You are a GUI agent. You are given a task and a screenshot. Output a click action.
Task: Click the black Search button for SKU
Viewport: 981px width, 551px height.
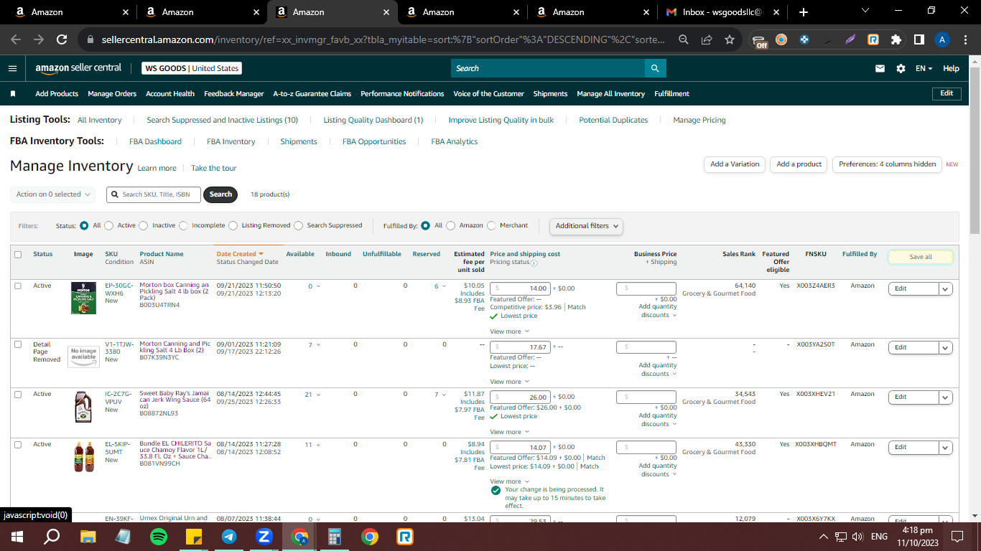pos(220,194)
